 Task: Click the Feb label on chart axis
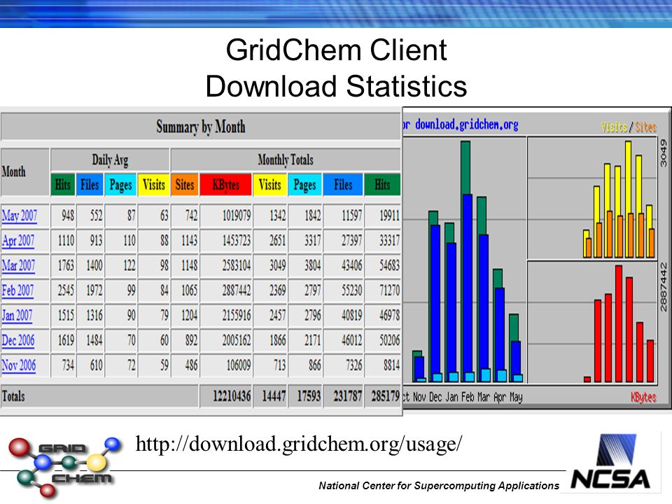click(x=468, y=398)
